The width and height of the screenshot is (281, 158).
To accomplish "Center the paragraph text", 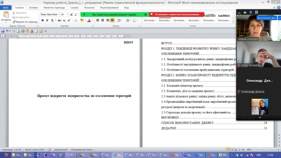I will [102, 21].
